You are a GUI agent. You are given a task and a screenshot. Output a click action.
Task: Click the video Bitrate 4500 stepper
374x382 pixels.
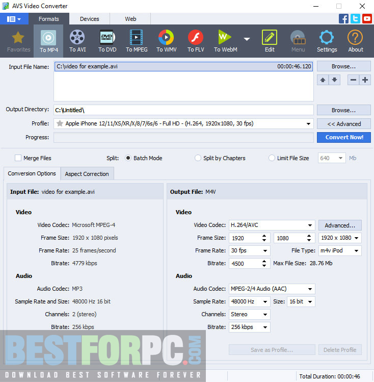click(x=264, y=263)
